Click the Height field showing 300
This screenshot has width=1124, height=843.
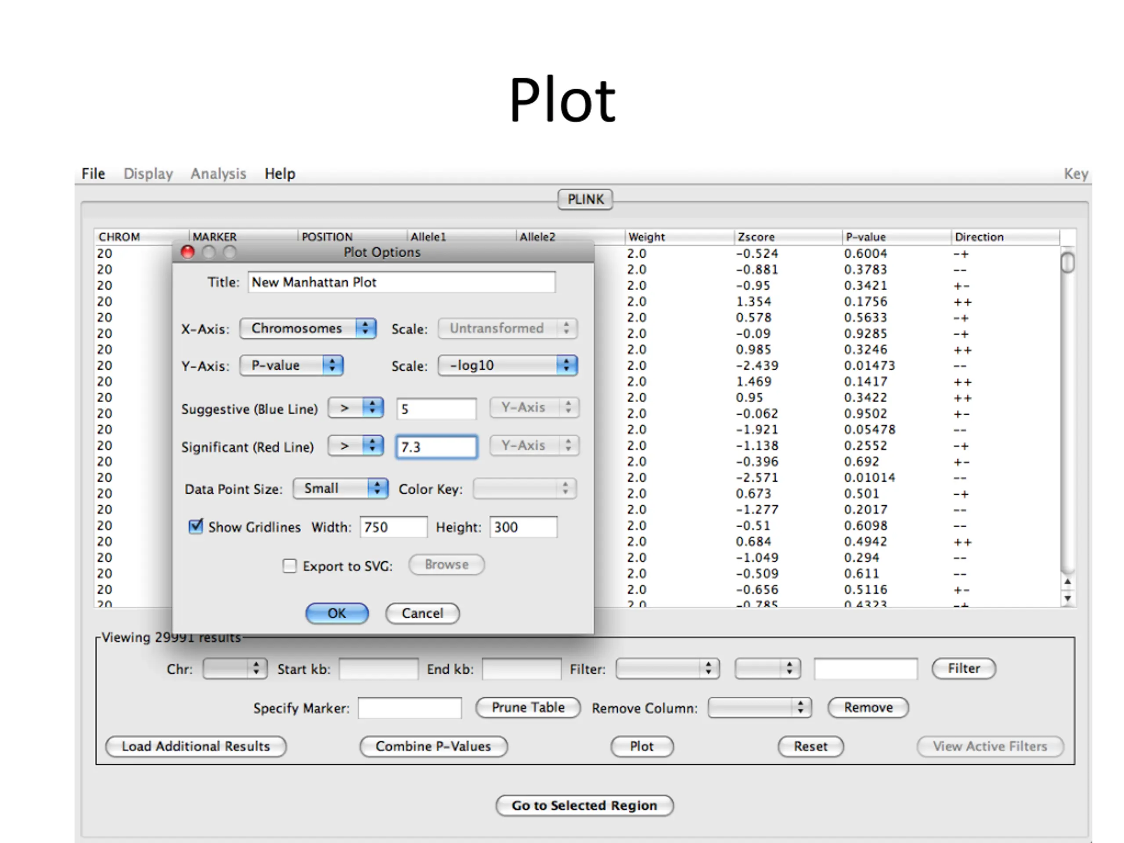tap(523, 527)
